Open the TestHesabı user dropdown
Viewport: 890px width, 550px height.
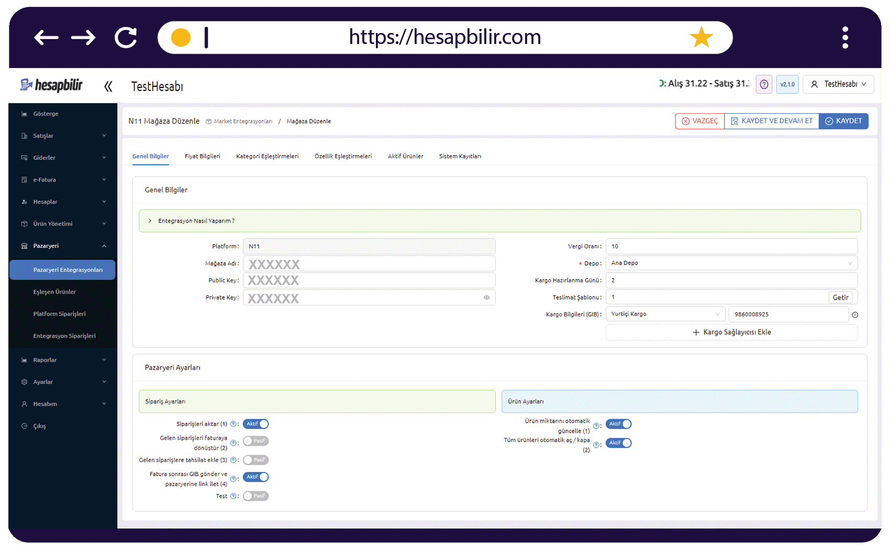(838, 84)
